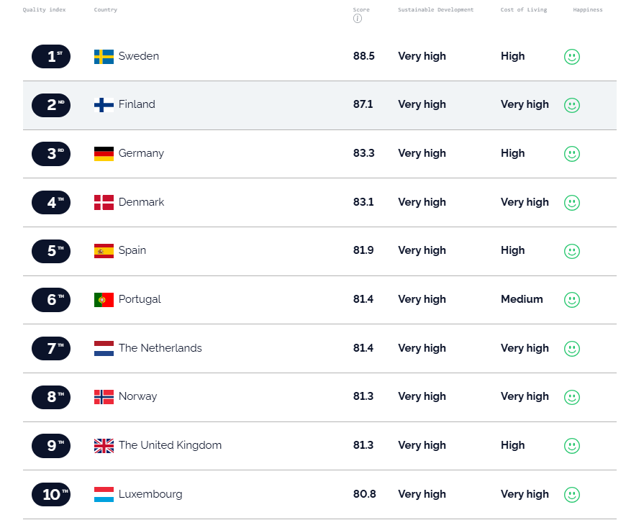Open The Netherlands country link
This screenshot has height=520, width=626.
click(x=160, y=348)
